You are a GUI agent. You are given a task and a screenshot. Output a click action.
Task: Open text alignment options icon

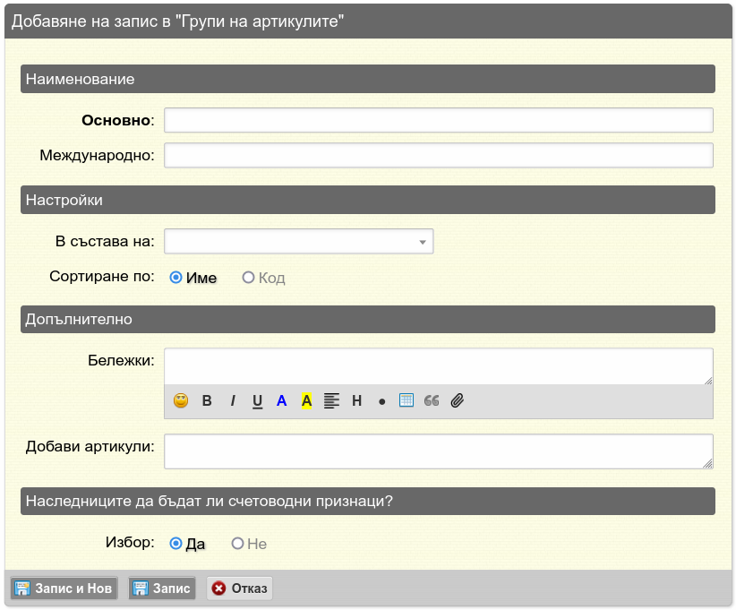[331, 400]
